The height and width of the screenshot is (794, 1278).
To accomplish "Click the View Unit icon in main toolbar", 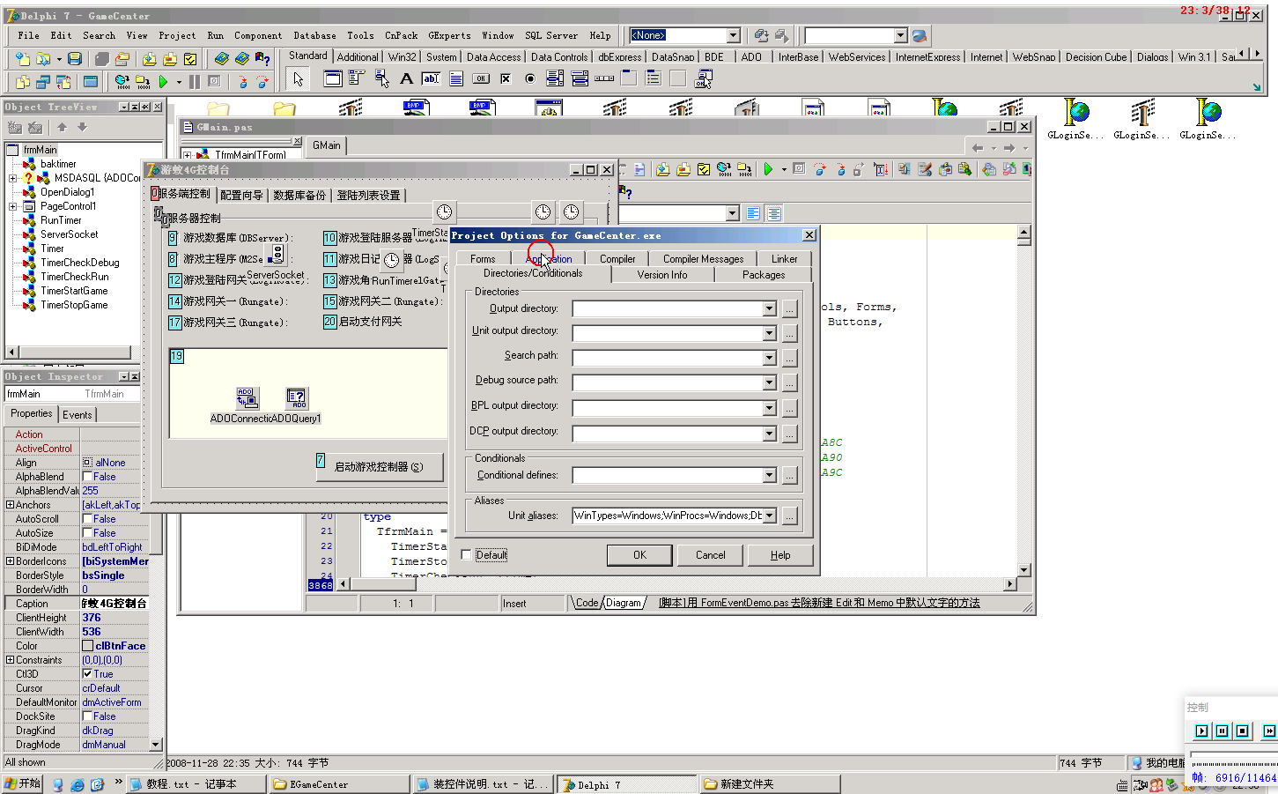I will (23, 82).
